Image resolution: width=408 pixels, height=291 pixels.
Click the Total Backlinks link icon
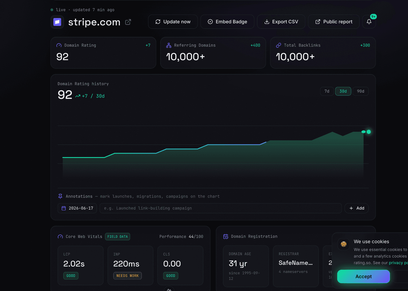click(x=278, y=45)
